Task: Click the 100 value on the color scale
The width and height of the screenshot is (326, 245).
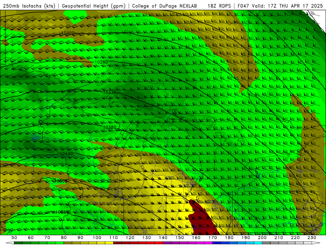Action: coord(97,238)
